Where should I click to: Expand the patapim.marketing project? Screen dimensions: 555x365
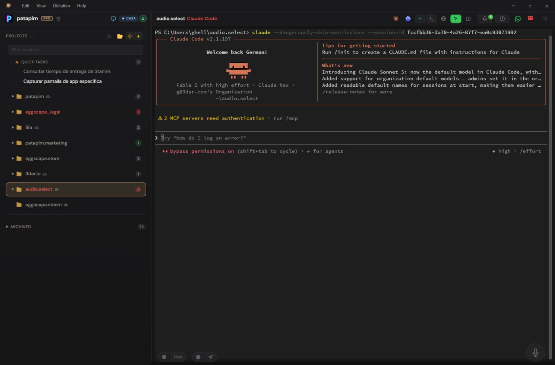pos(13,143)
